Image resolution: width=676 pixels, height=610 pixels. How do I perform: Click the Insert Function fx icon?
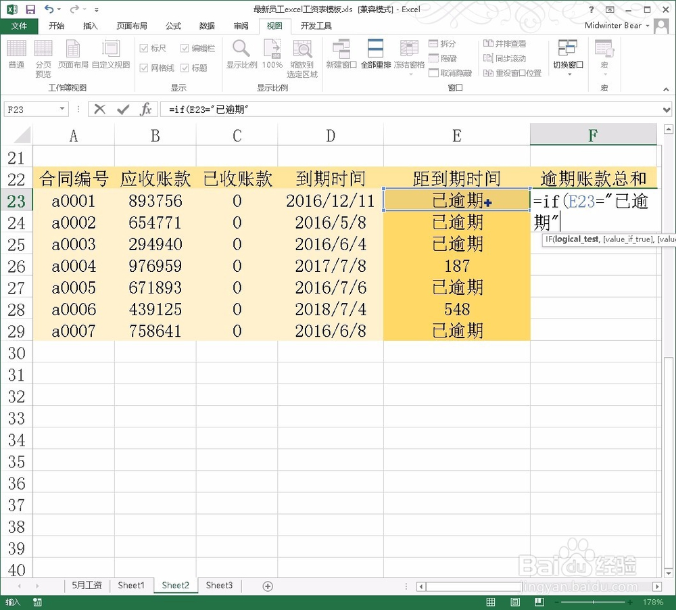click(146, 109)
